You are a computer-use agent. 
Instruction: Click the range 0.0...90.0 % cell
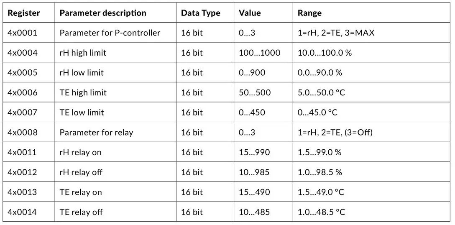(320, 72)
